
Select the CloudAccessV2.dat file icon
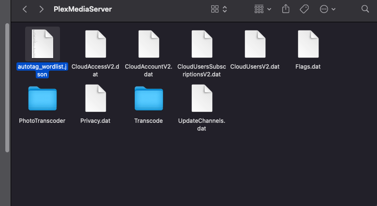[x=95, y=44]
